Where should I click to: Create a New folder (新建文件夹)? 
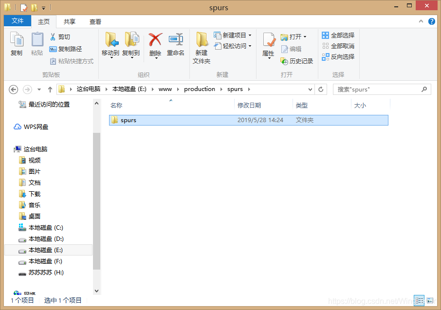[x=202, y=48]
